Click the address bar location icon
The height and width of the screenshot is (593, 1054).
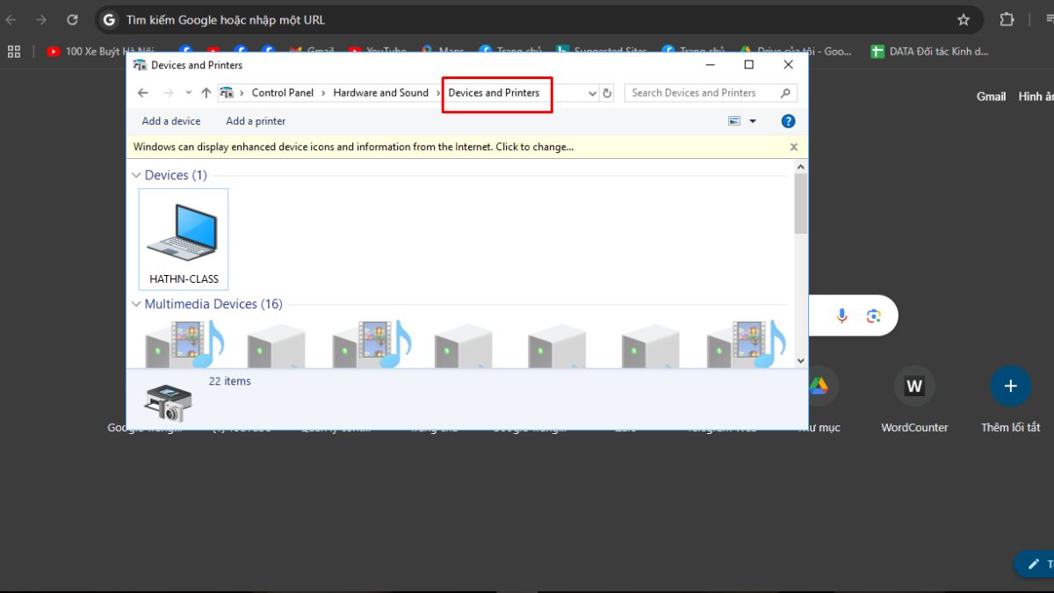pyautogui.click(x=227, y=93)
